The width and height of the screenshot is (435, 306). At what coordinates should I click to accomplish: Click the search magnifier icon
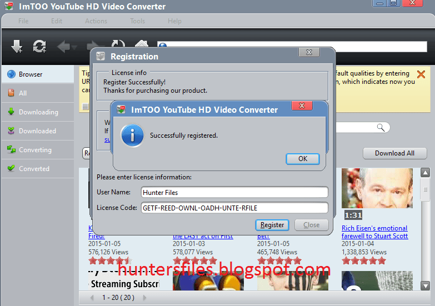click(381, 128)
